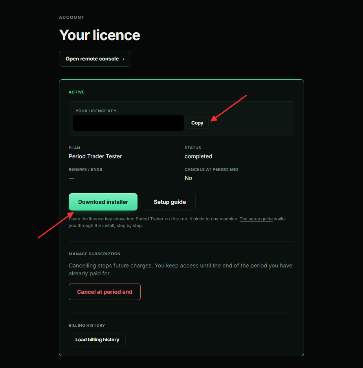Click the 'completed' status value
This screenshot has width=363, height=368.
tap(198, 156)
